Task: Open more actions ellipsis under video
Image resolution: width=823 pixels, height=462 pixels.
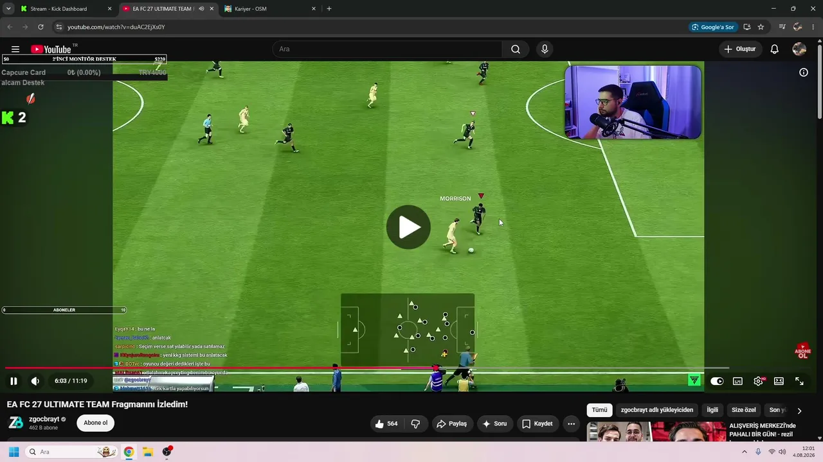Action: (571, 424)
